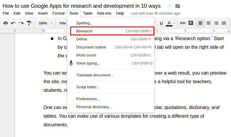The image size is (231, 137).
Task: Open Script editor... from menu
Action: pyautogui.click(x=111, y=87)
